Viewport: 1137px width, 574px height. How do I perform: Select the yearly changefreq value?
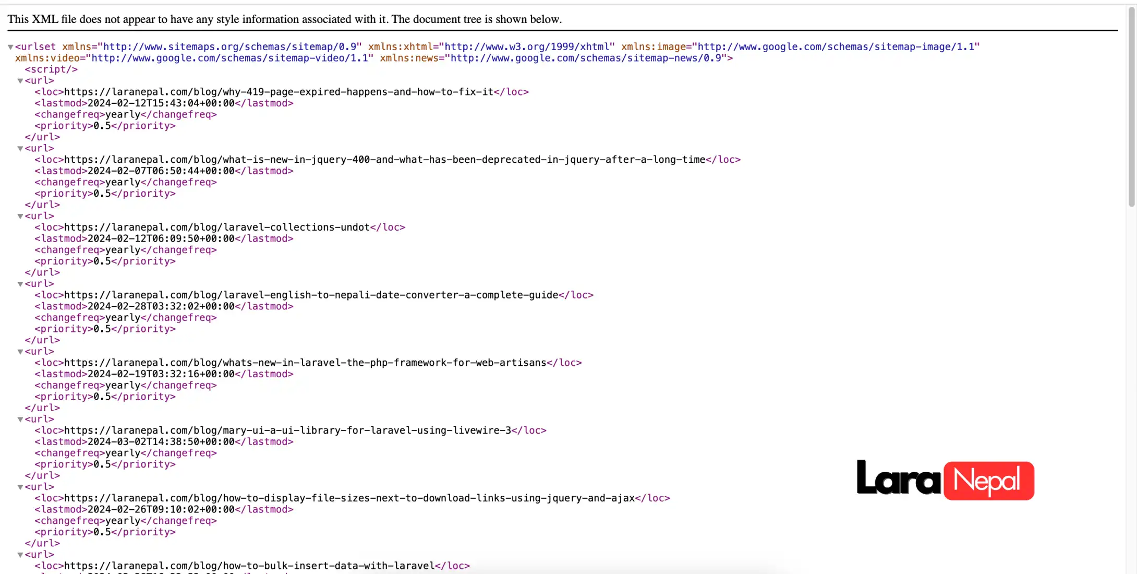(122, 114)
